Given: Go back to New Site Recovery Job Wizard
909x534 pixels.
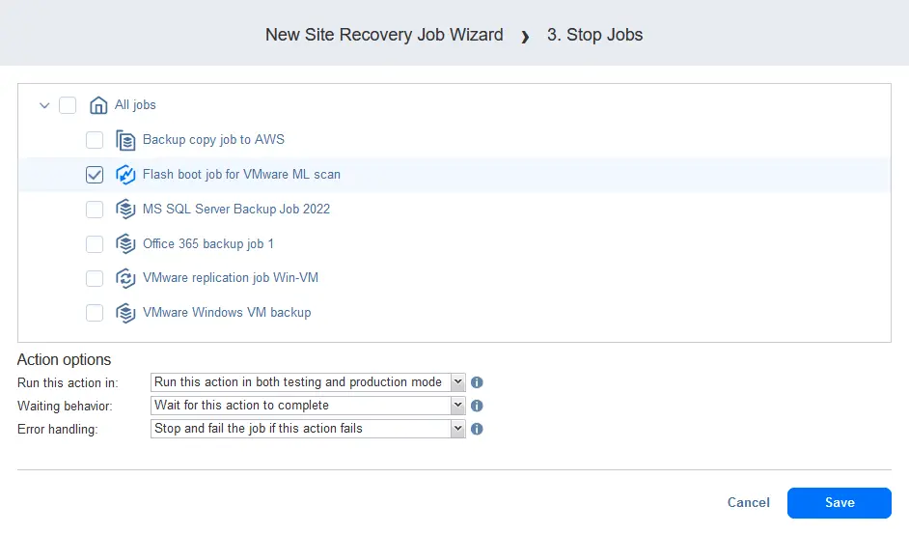Looking at the screenshot, I should point(384,35).
